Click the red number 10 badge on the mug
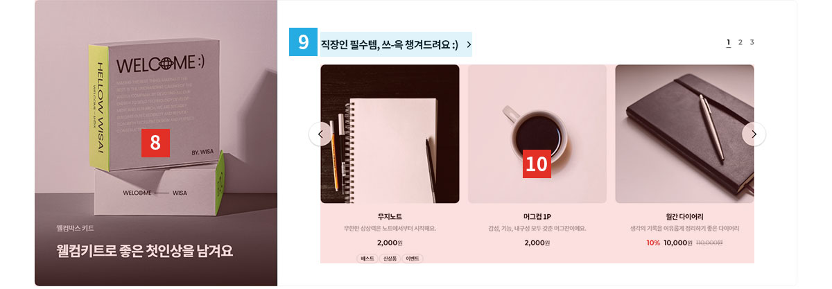This screenshot has height=289, width=832. click(x=537, y=164)
